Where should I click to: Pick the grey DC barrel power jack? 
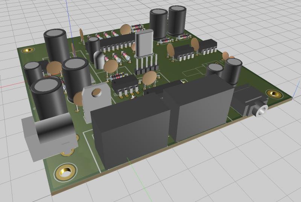50,136
